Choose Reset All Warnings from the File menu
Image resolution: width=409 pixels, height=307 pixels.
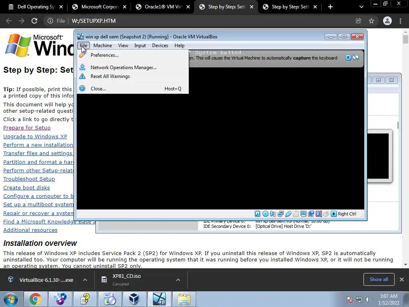pyautogui.click(x=133, y=76)
